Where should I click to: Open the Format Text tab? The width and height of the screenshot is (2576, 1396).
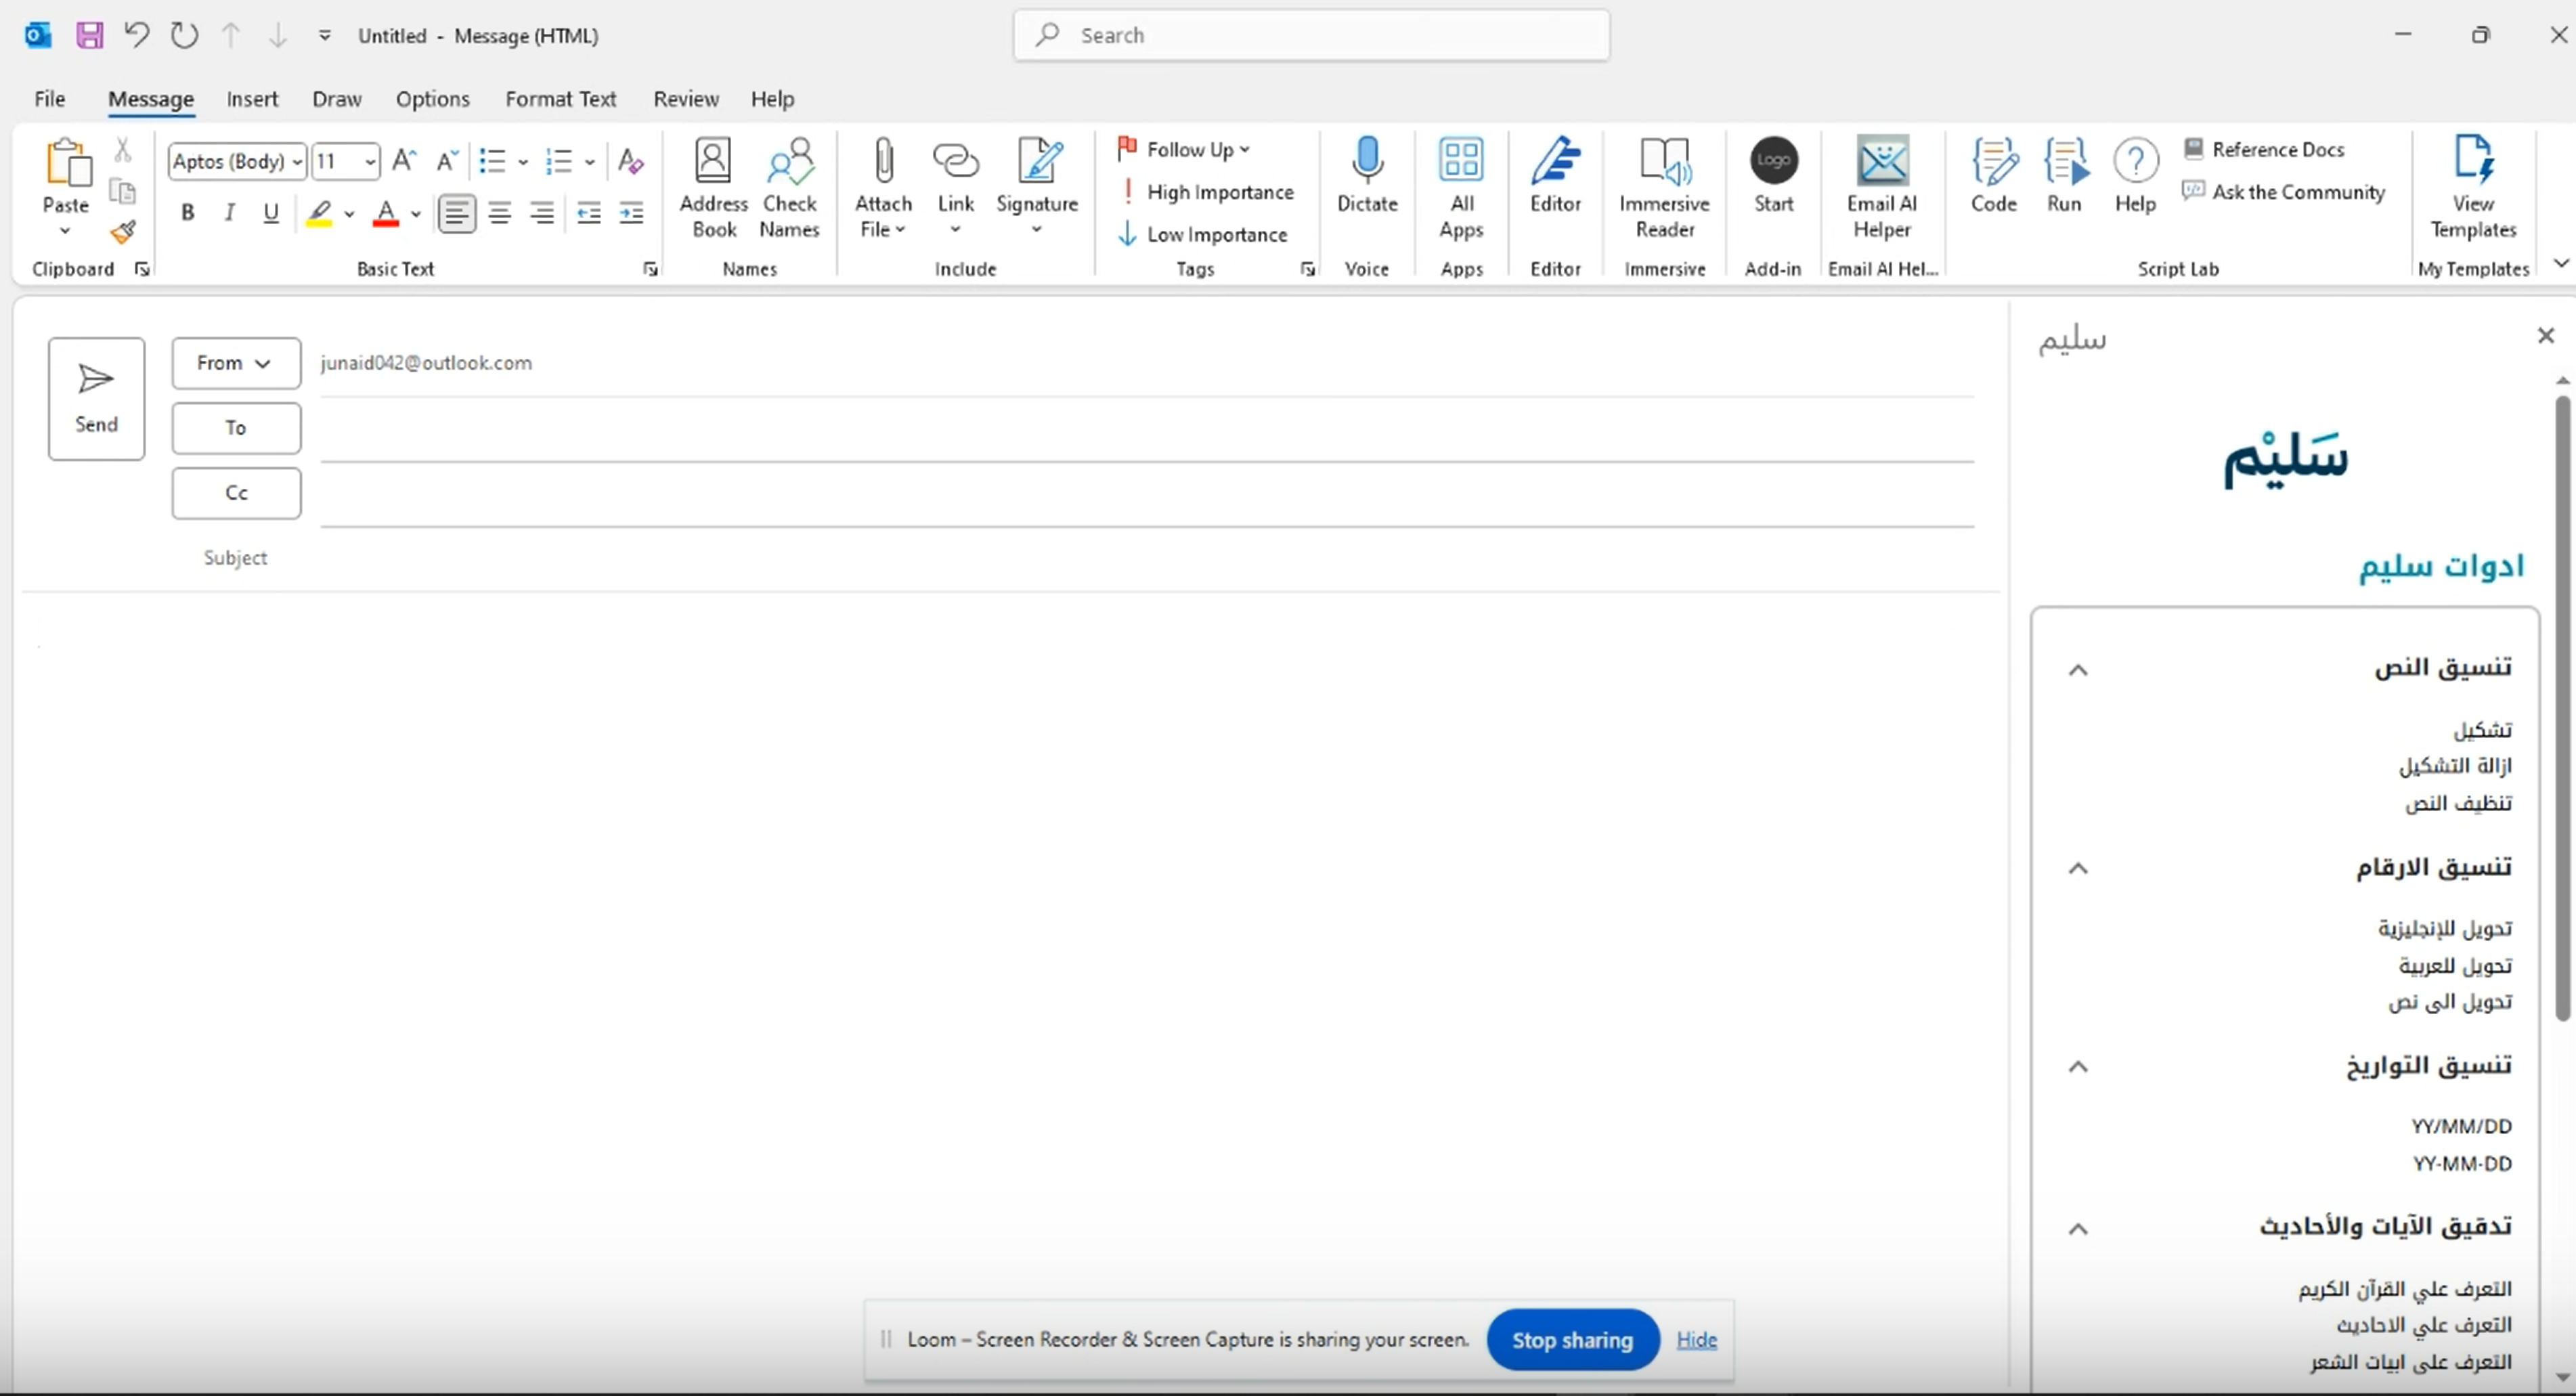pyautogui.click(x=560, y=99)
